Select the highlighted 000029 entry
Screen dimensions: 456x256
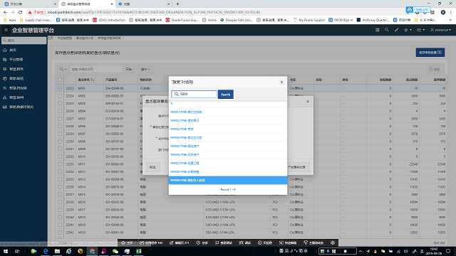coord(228,180)
